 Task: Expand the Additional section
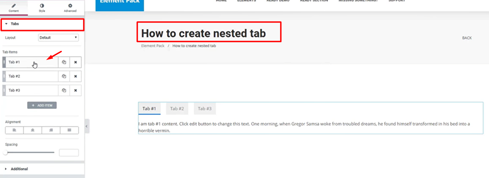pos(19,169)
